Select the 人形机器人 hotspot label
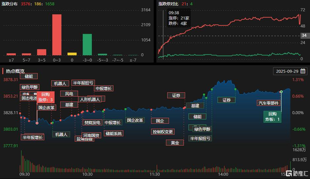 [x=90, y=99]
